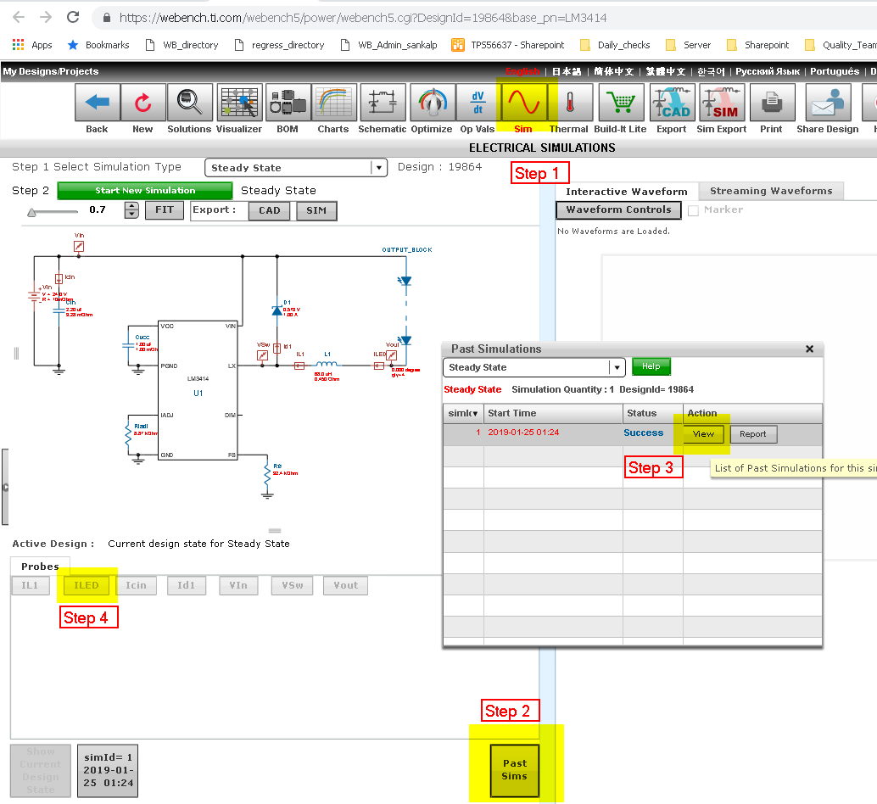Click the Vout probe marker in schematic
The height and width of the screenshot is (804, 877).
pyautogui.click(x=392, y=355)
